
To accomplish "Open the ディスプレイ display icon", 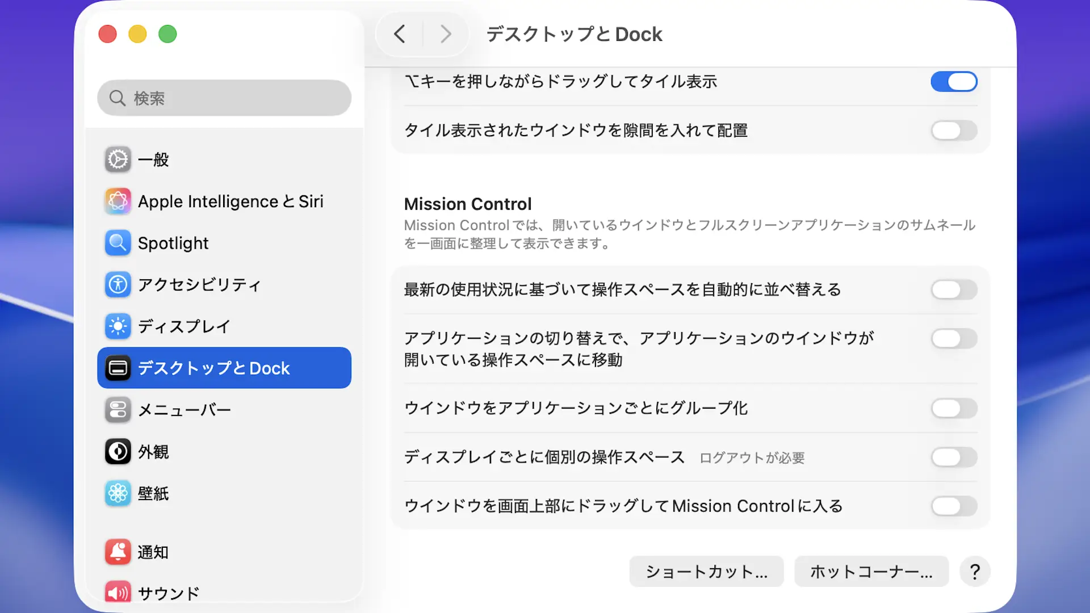I will [118, 326].
